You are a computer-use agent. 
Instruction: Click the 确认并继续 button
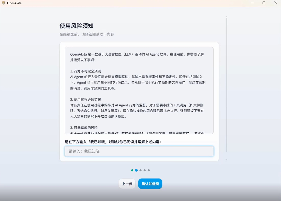pos(150,184)
